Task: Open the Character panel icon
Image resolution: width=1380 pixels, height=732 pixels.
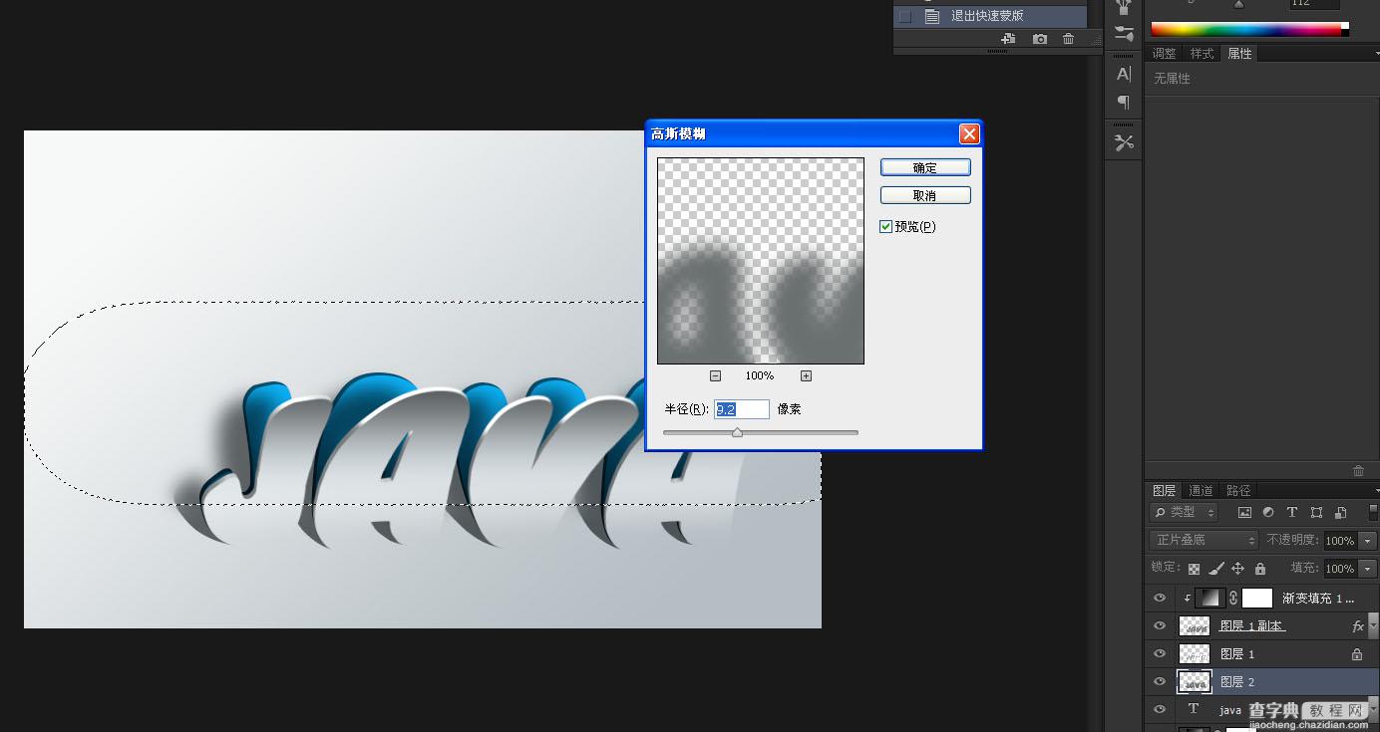Action: click(1124, 74)
